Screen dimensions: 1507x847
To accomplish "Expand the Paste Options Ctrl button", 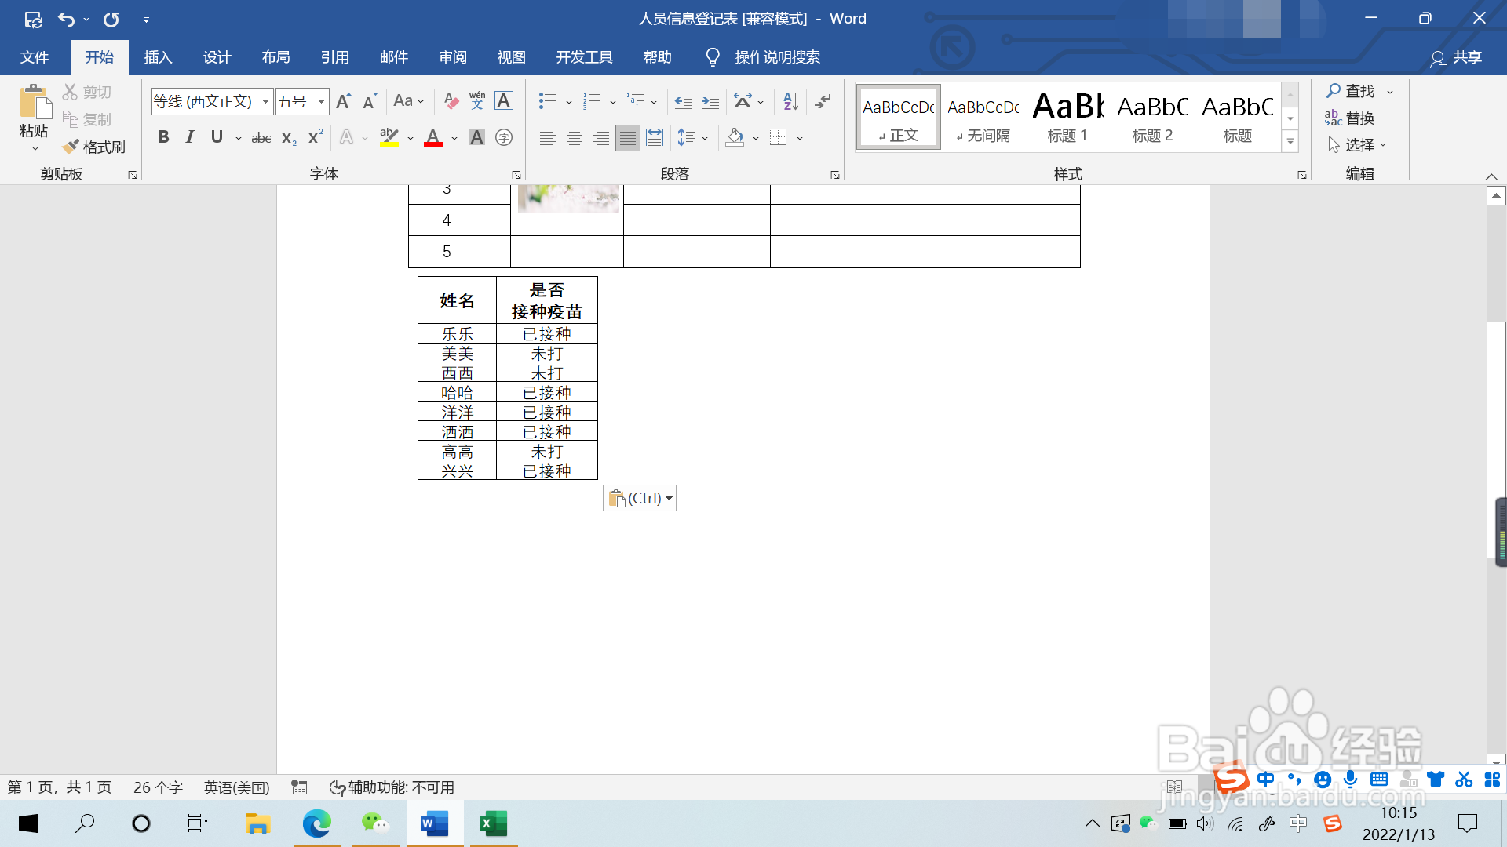I will [640, 498].
